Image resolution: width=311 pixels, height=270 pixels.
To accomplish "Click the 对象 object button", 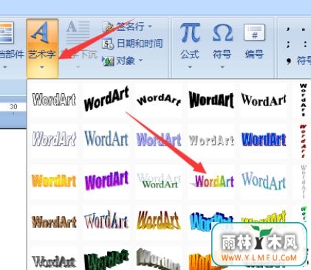I will click(119, 60).
